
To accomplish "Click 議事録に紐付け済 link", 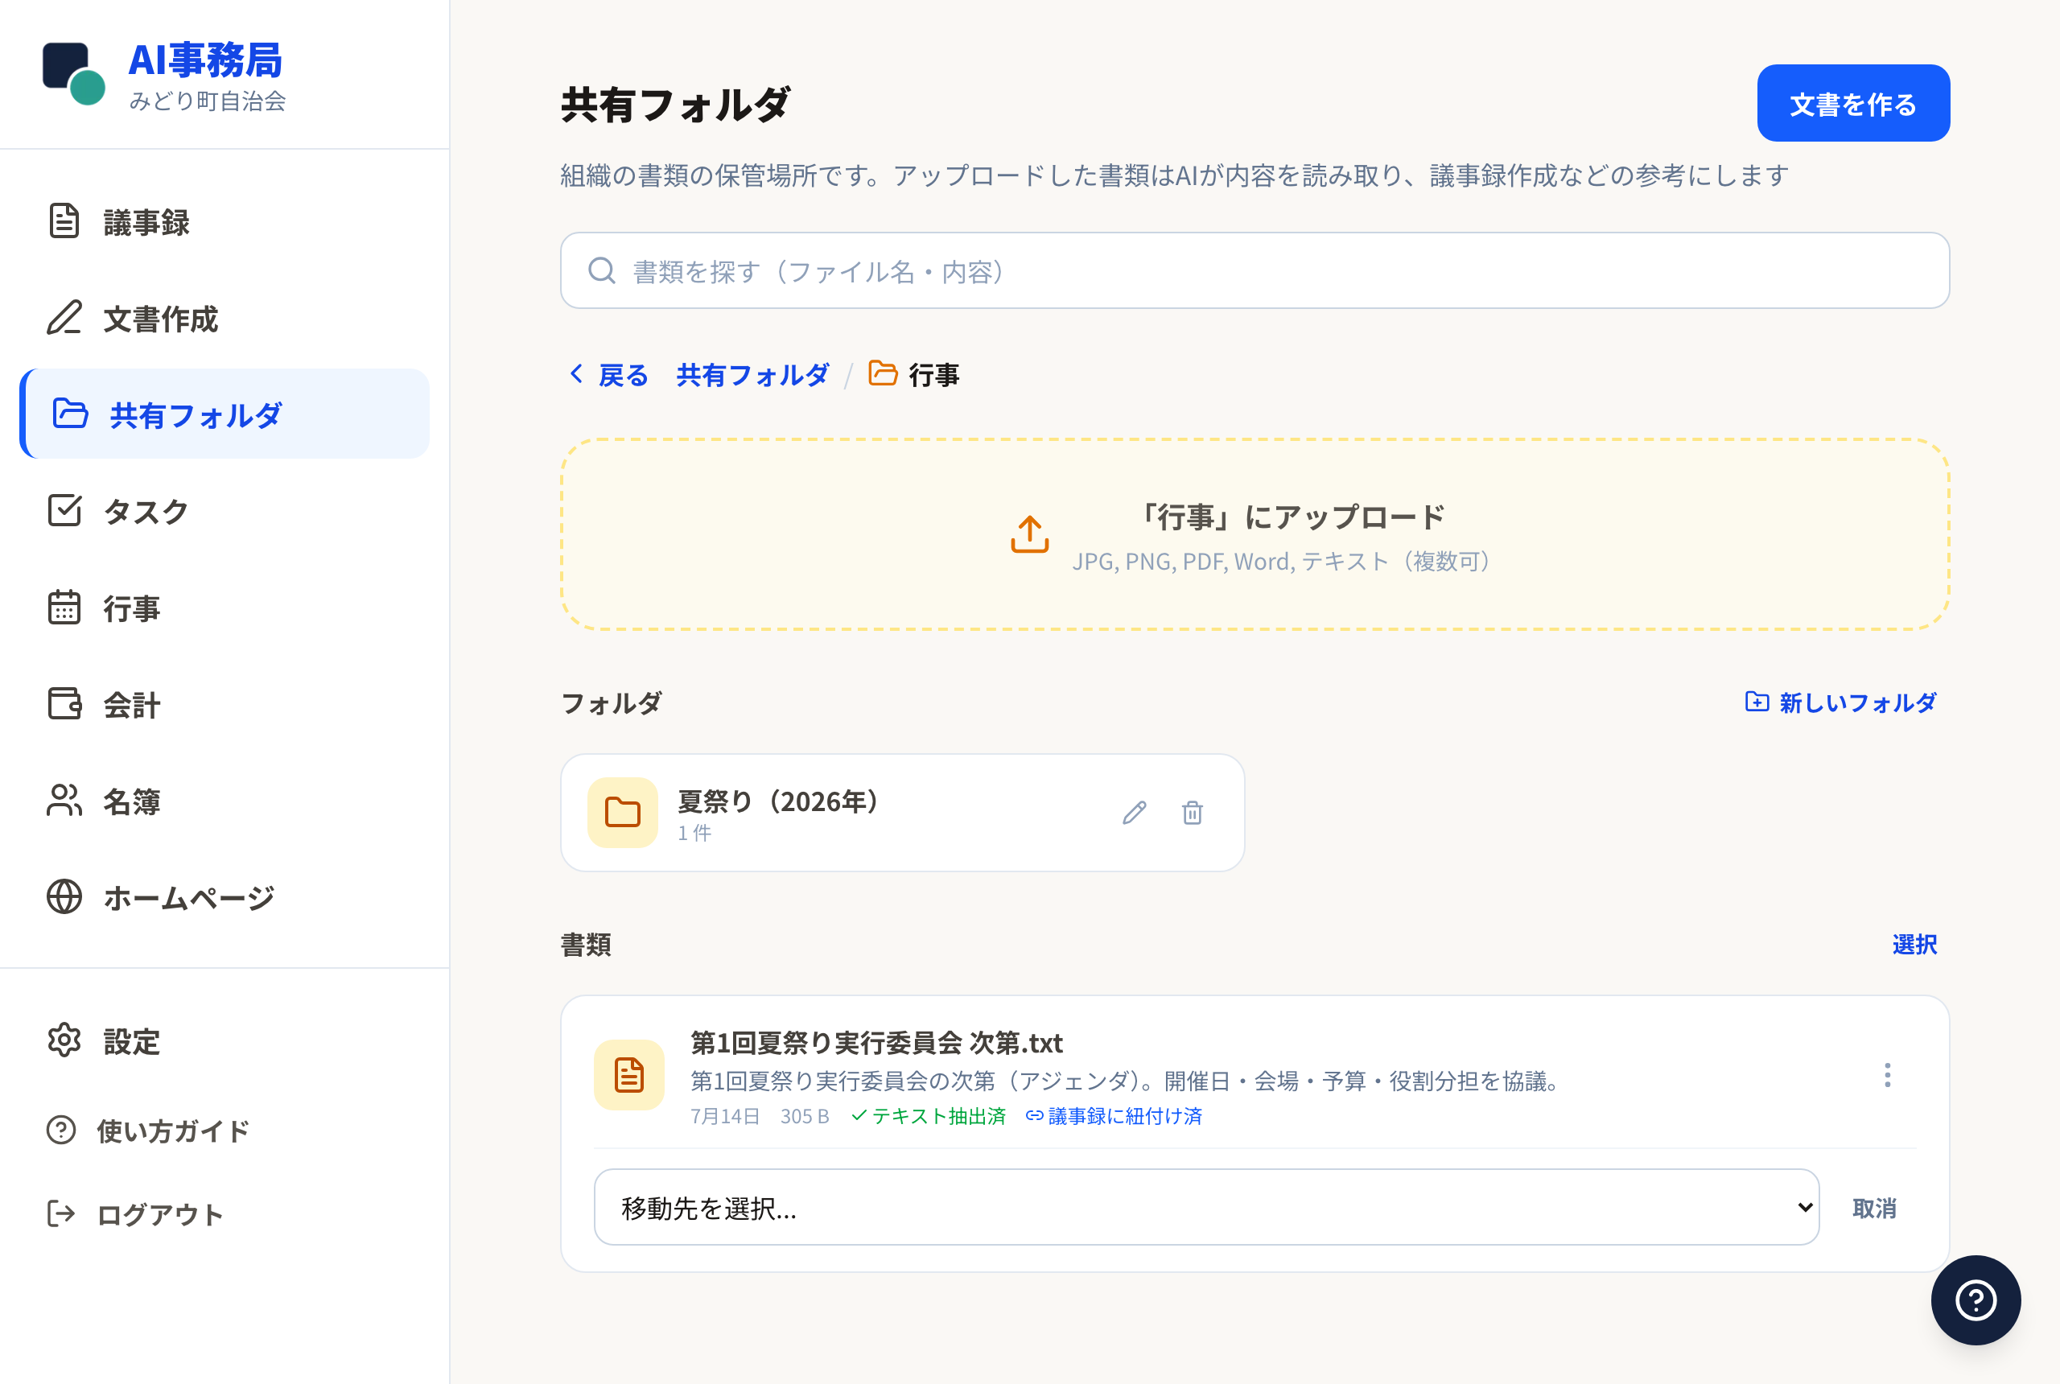I will point(1114,1117).
